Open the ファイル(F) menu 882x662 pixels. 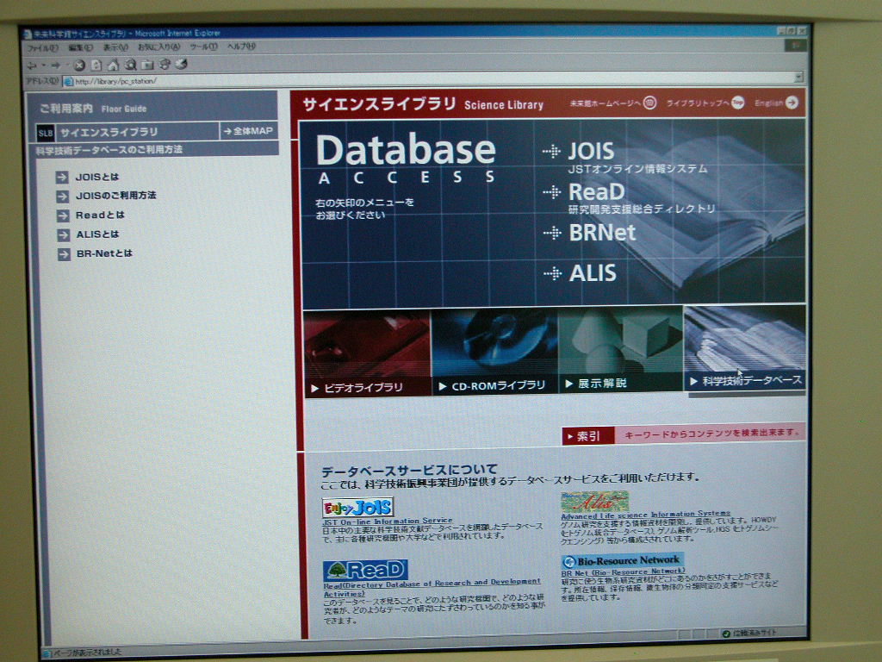point(42,48)
